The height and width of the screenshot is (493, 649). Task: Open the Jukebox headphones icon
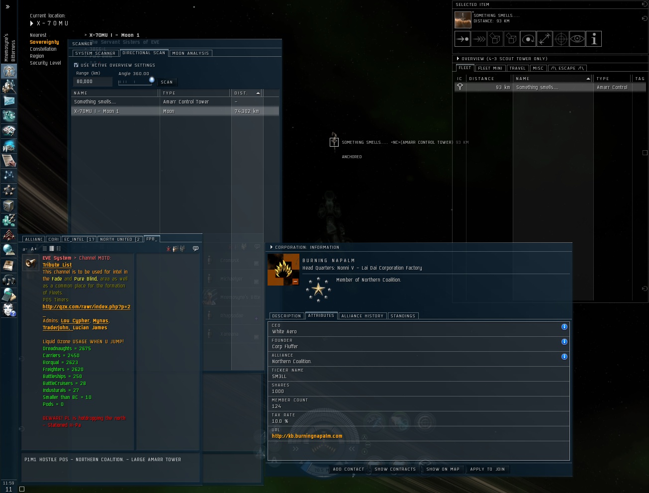point(9,280)
